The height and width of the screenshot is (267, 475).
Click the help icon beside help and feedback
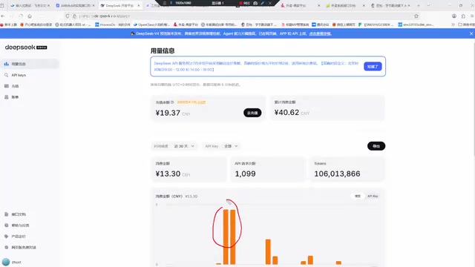7,225
